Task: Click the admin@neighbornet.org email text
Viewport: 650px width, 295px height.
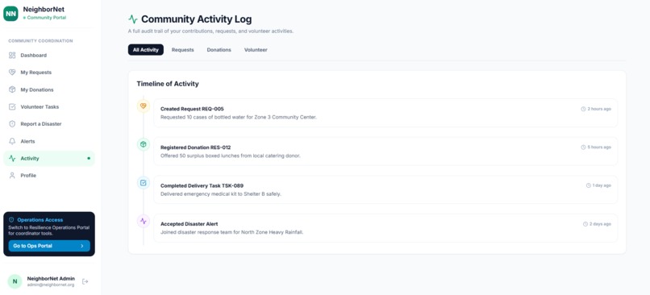Action: (x=51, y=285)
